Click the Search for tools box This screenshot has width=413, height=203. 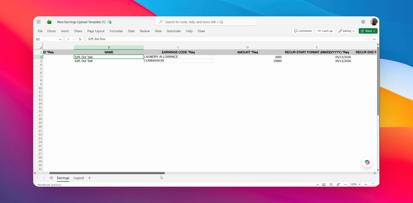point(206,22)
